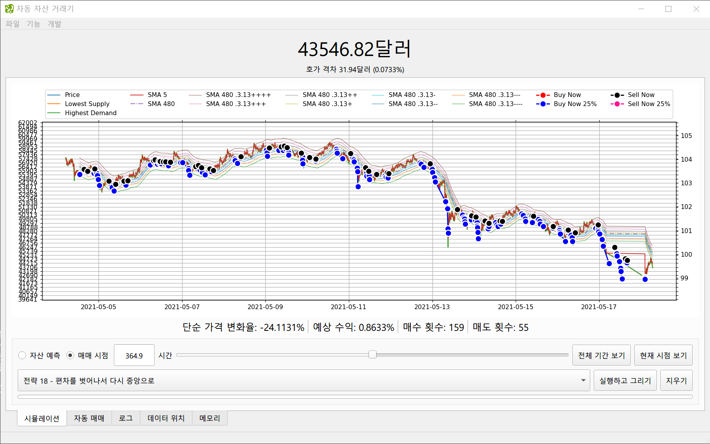Click the 전체 기간 보기 button

[x=601, y=355]
